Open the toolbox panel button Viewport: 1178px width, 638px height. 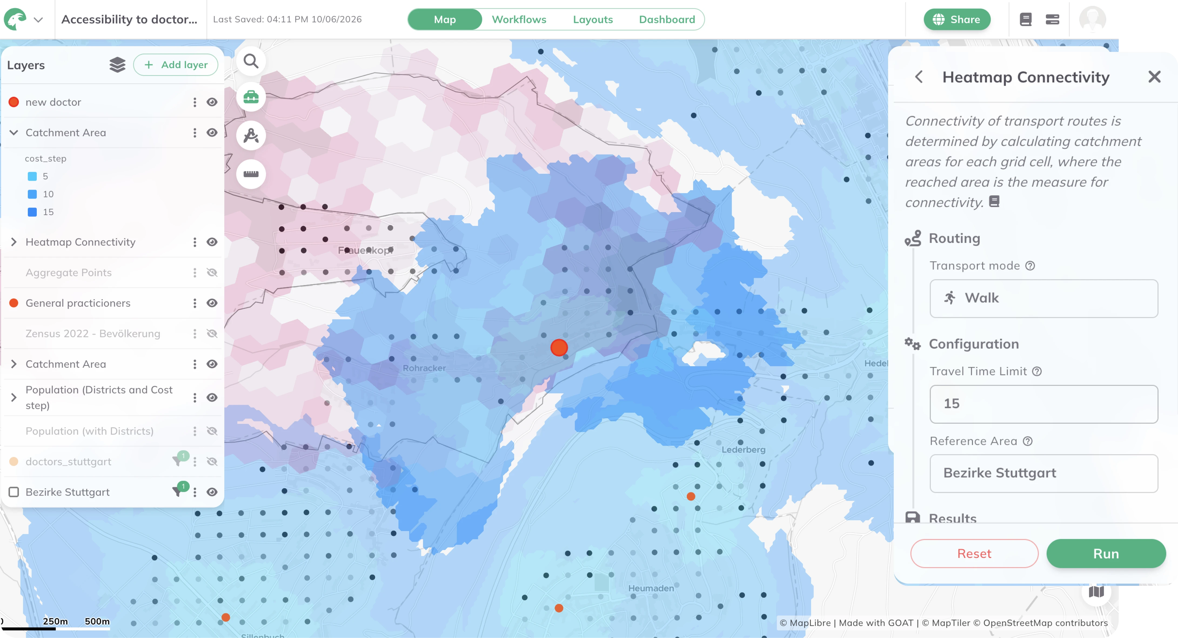coord(251,97)
